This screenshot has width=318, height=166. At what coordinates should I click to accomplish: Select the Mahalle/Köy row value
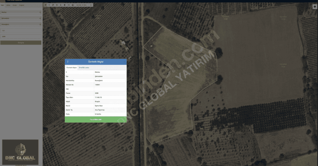99,81
